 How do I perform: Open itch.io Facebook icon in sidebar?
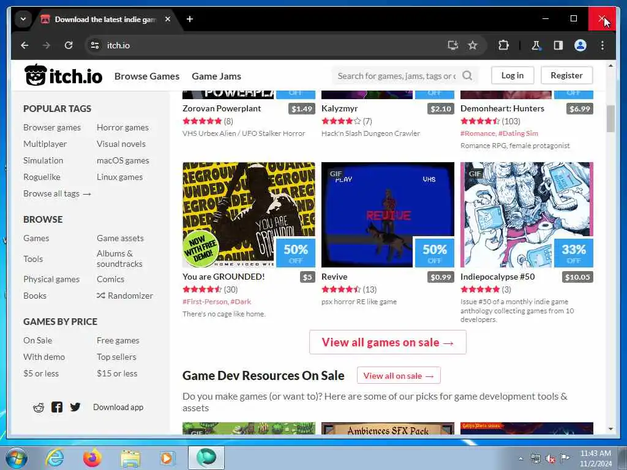(57, 407)
